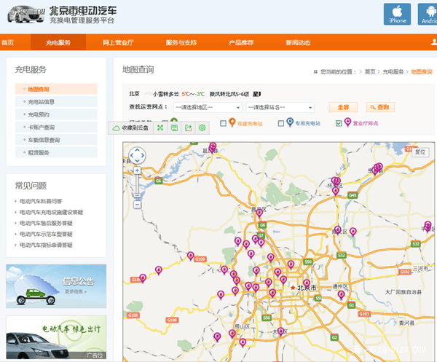Click the purple 营业厅网点 pin icon
This screenshot has height=362, width=437.
point(347,122)
